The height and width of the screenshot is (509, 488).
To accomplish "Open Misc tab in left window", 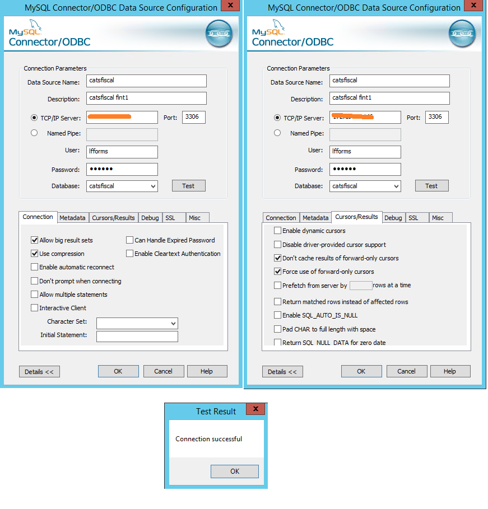I will [198, 218].
